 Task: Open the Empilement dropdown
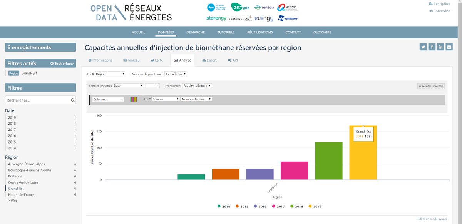click(197, 86)
